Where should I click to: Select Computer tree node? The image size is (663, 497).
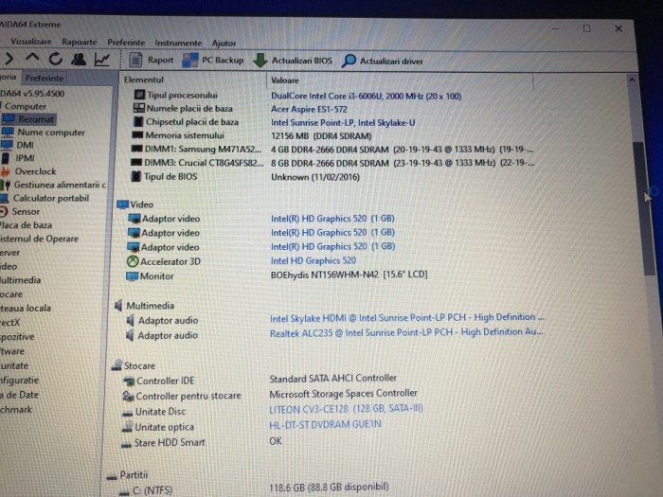point(26,106)
